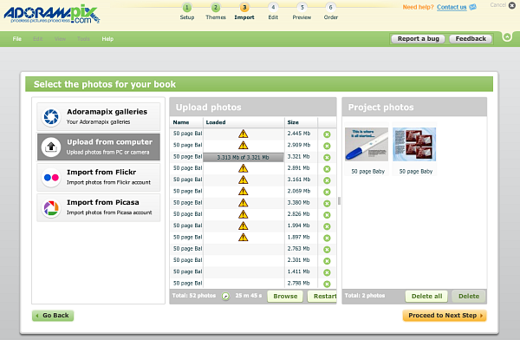Screen dimensions: 520x340
Task: Go to step 4 Edit
Action: [273, 11]
